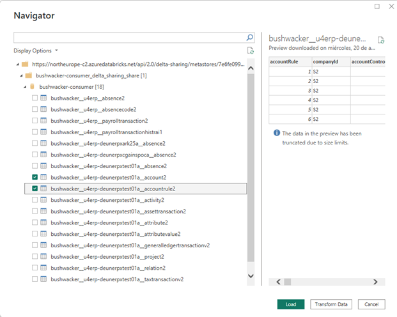Click the table icon for deunerpxtest01a__assettransaction2

[x=43, y=211]
